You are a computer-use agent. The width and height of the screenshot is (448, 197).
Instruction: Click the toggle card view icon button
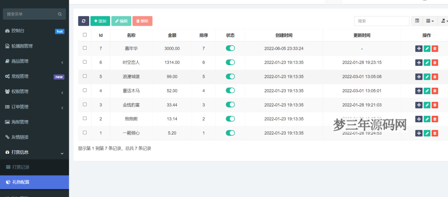(417, 21)
